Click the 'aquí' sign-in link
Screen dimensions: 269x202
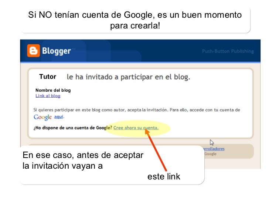tap(59, 117)
